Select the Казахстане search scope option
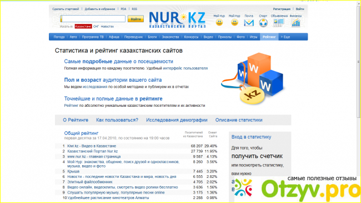 pos(83,27)
